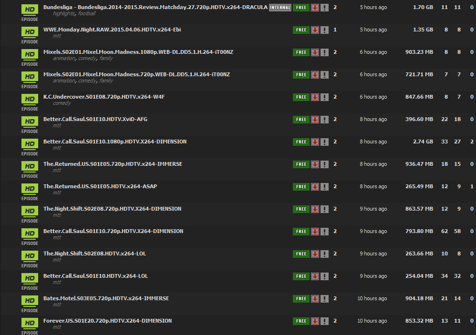Open Bundesliga 2014-2015 Review Matchday 27 torrent
476x335 pixels.
[155, 7]
